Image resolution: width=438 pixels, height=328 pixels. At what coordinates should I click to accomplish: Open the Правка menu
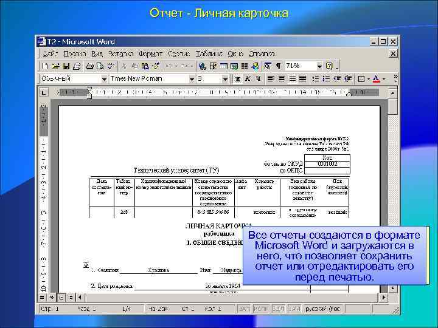pyautogui.click(x=74, y=53)
